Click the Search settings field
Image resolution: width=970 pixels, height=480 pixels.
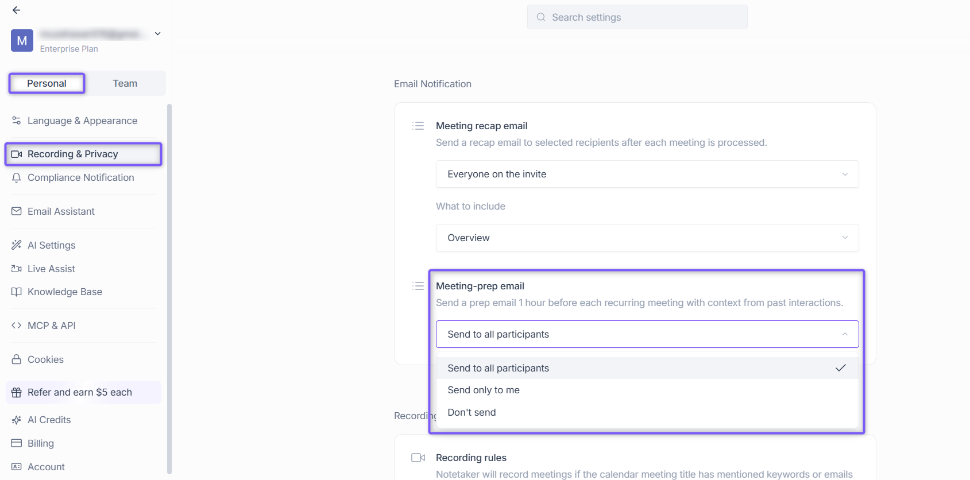click(637, 17)
